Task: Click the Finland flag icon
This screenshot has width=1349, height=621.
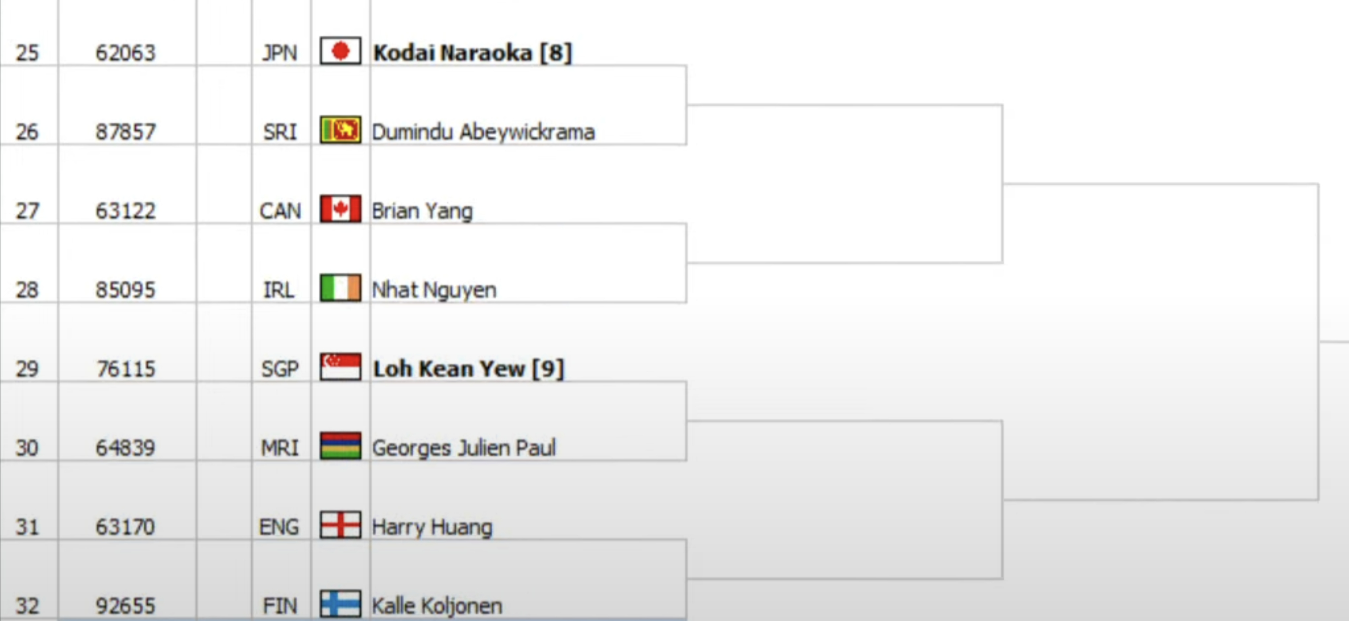Action: (x=340, y=604)
